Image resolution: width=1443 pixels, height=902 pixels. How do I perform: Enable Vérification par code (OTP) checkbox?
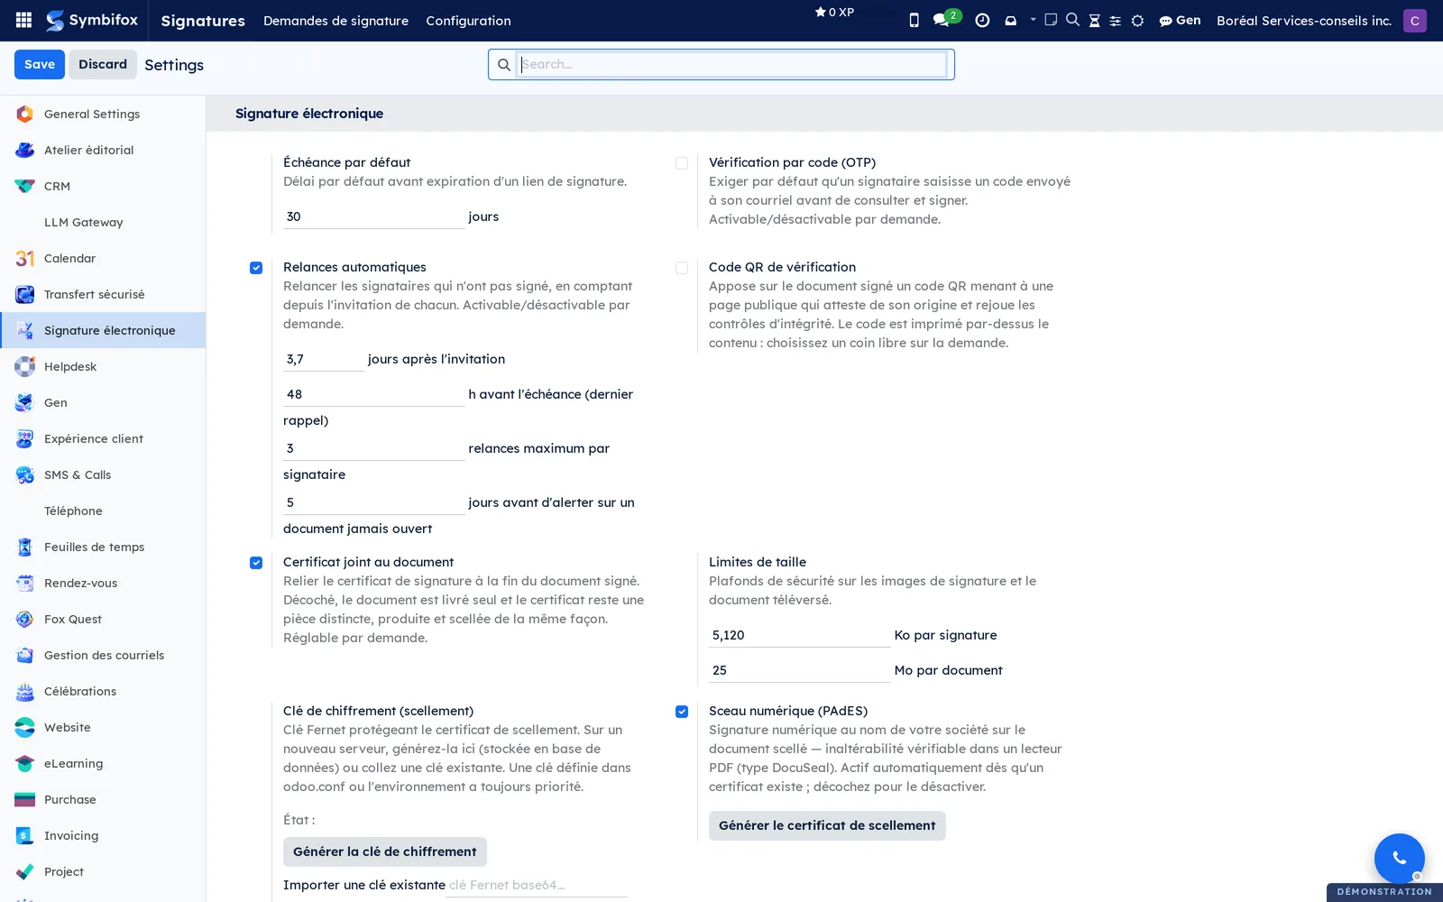coord(682,163)
